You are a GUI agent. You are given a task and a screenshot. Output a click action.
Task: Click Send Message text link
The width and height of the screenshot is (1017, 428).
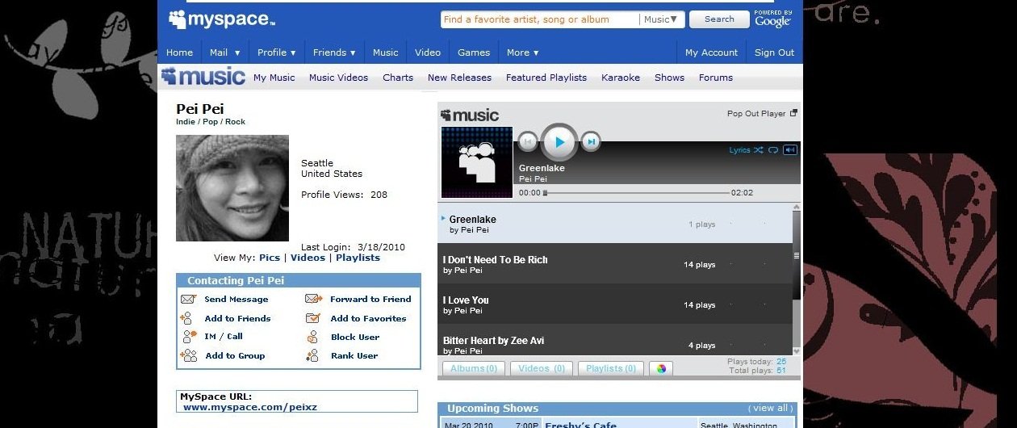point(236,299)
